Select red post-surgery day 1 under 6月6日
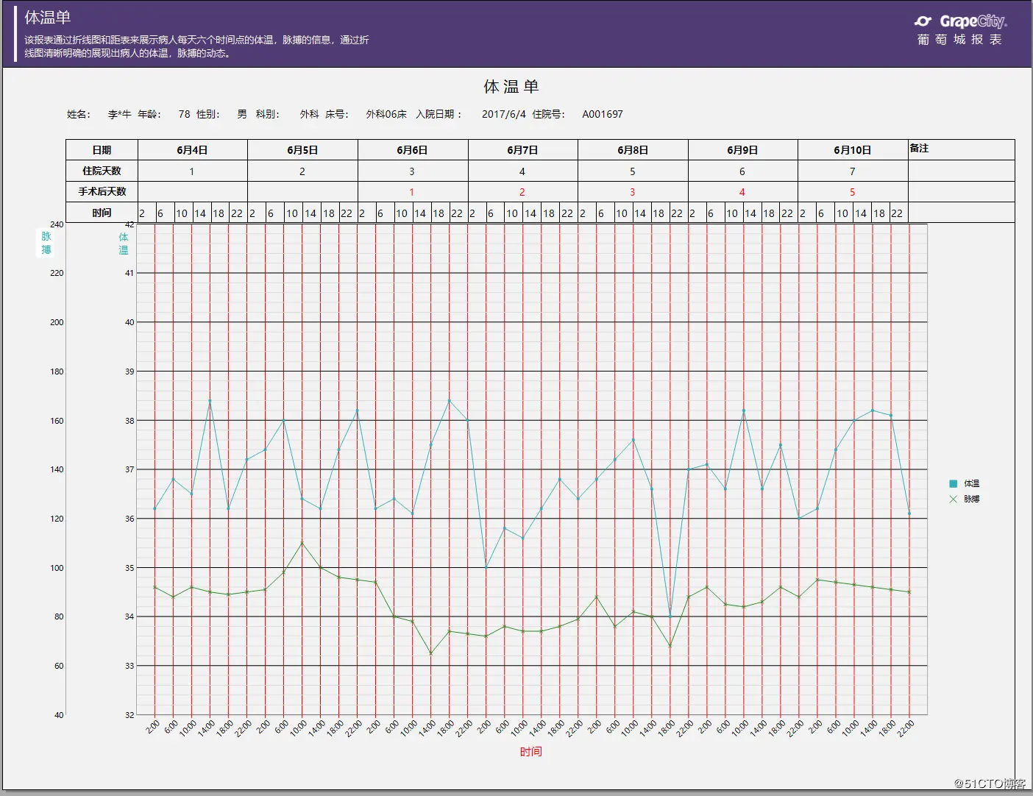 (412, 192)
